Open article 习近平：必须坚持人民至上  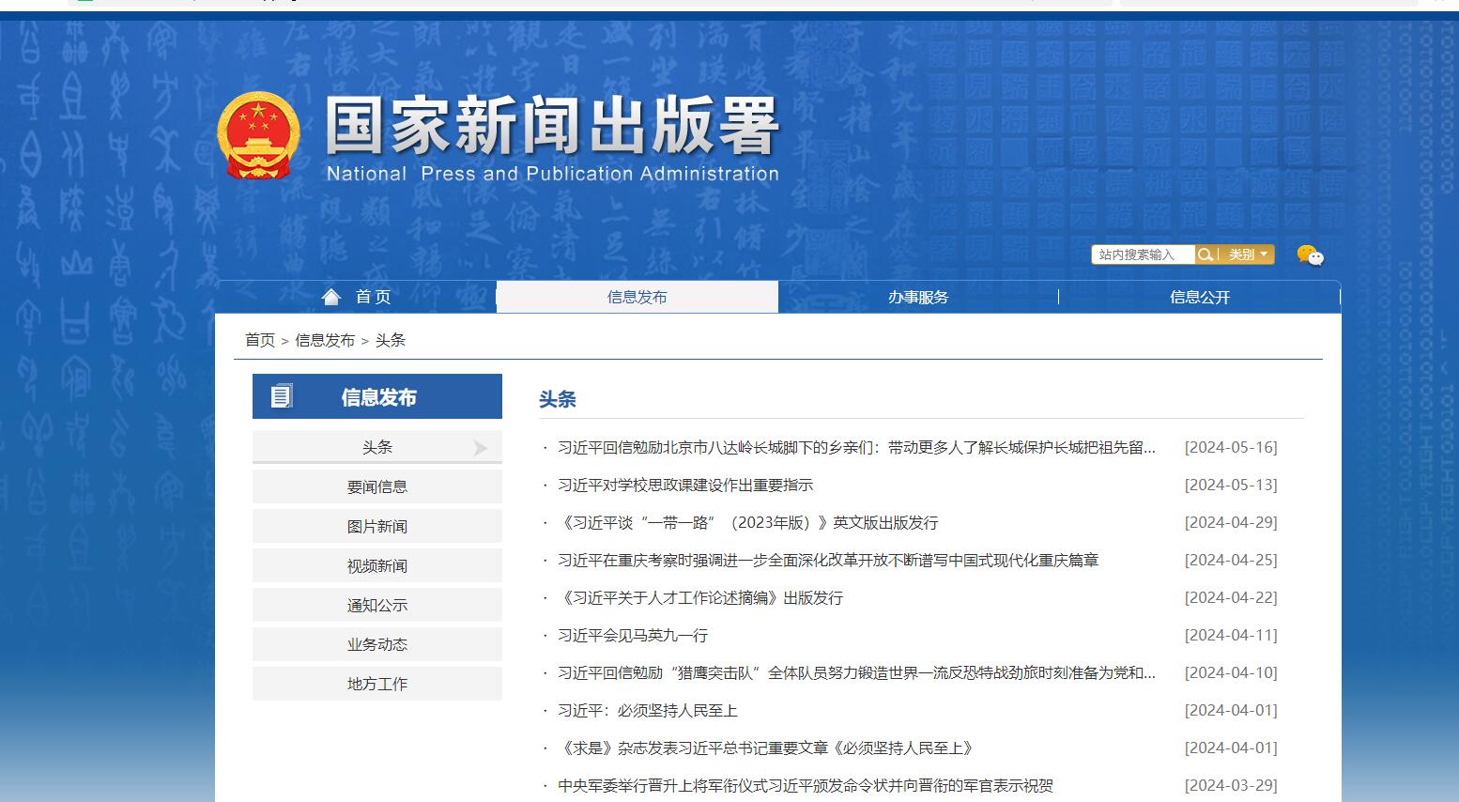(648, 710)
